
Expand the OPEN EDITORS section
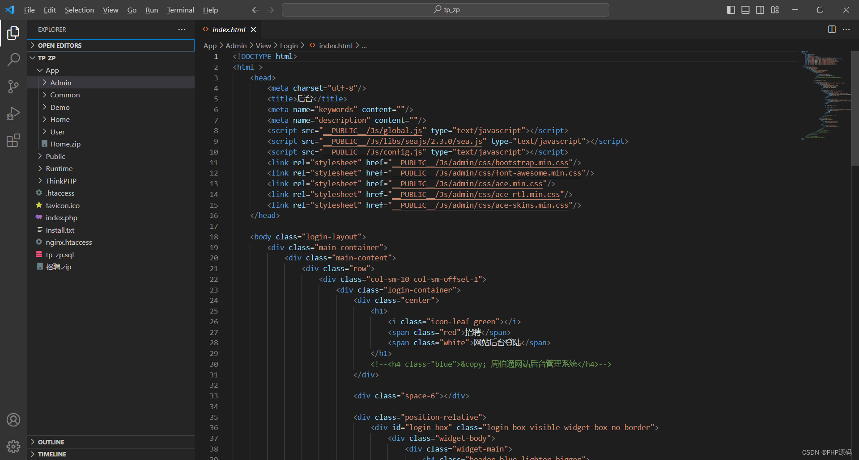[x=111, y=46]
